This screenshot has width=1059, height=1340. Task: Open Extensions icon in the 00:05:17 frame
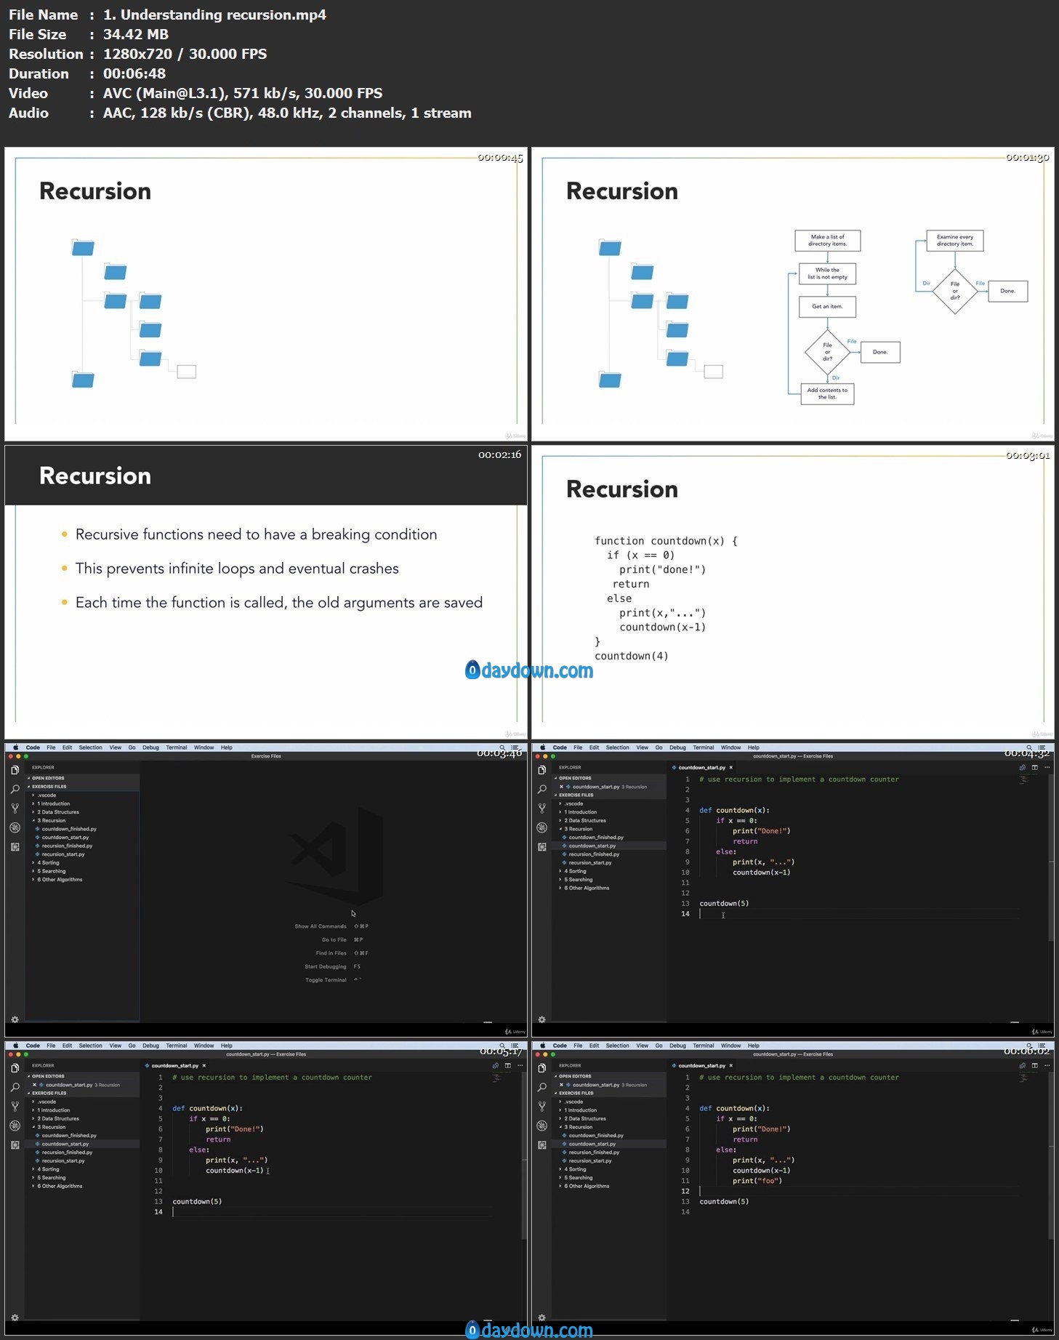coord(15,1145)
